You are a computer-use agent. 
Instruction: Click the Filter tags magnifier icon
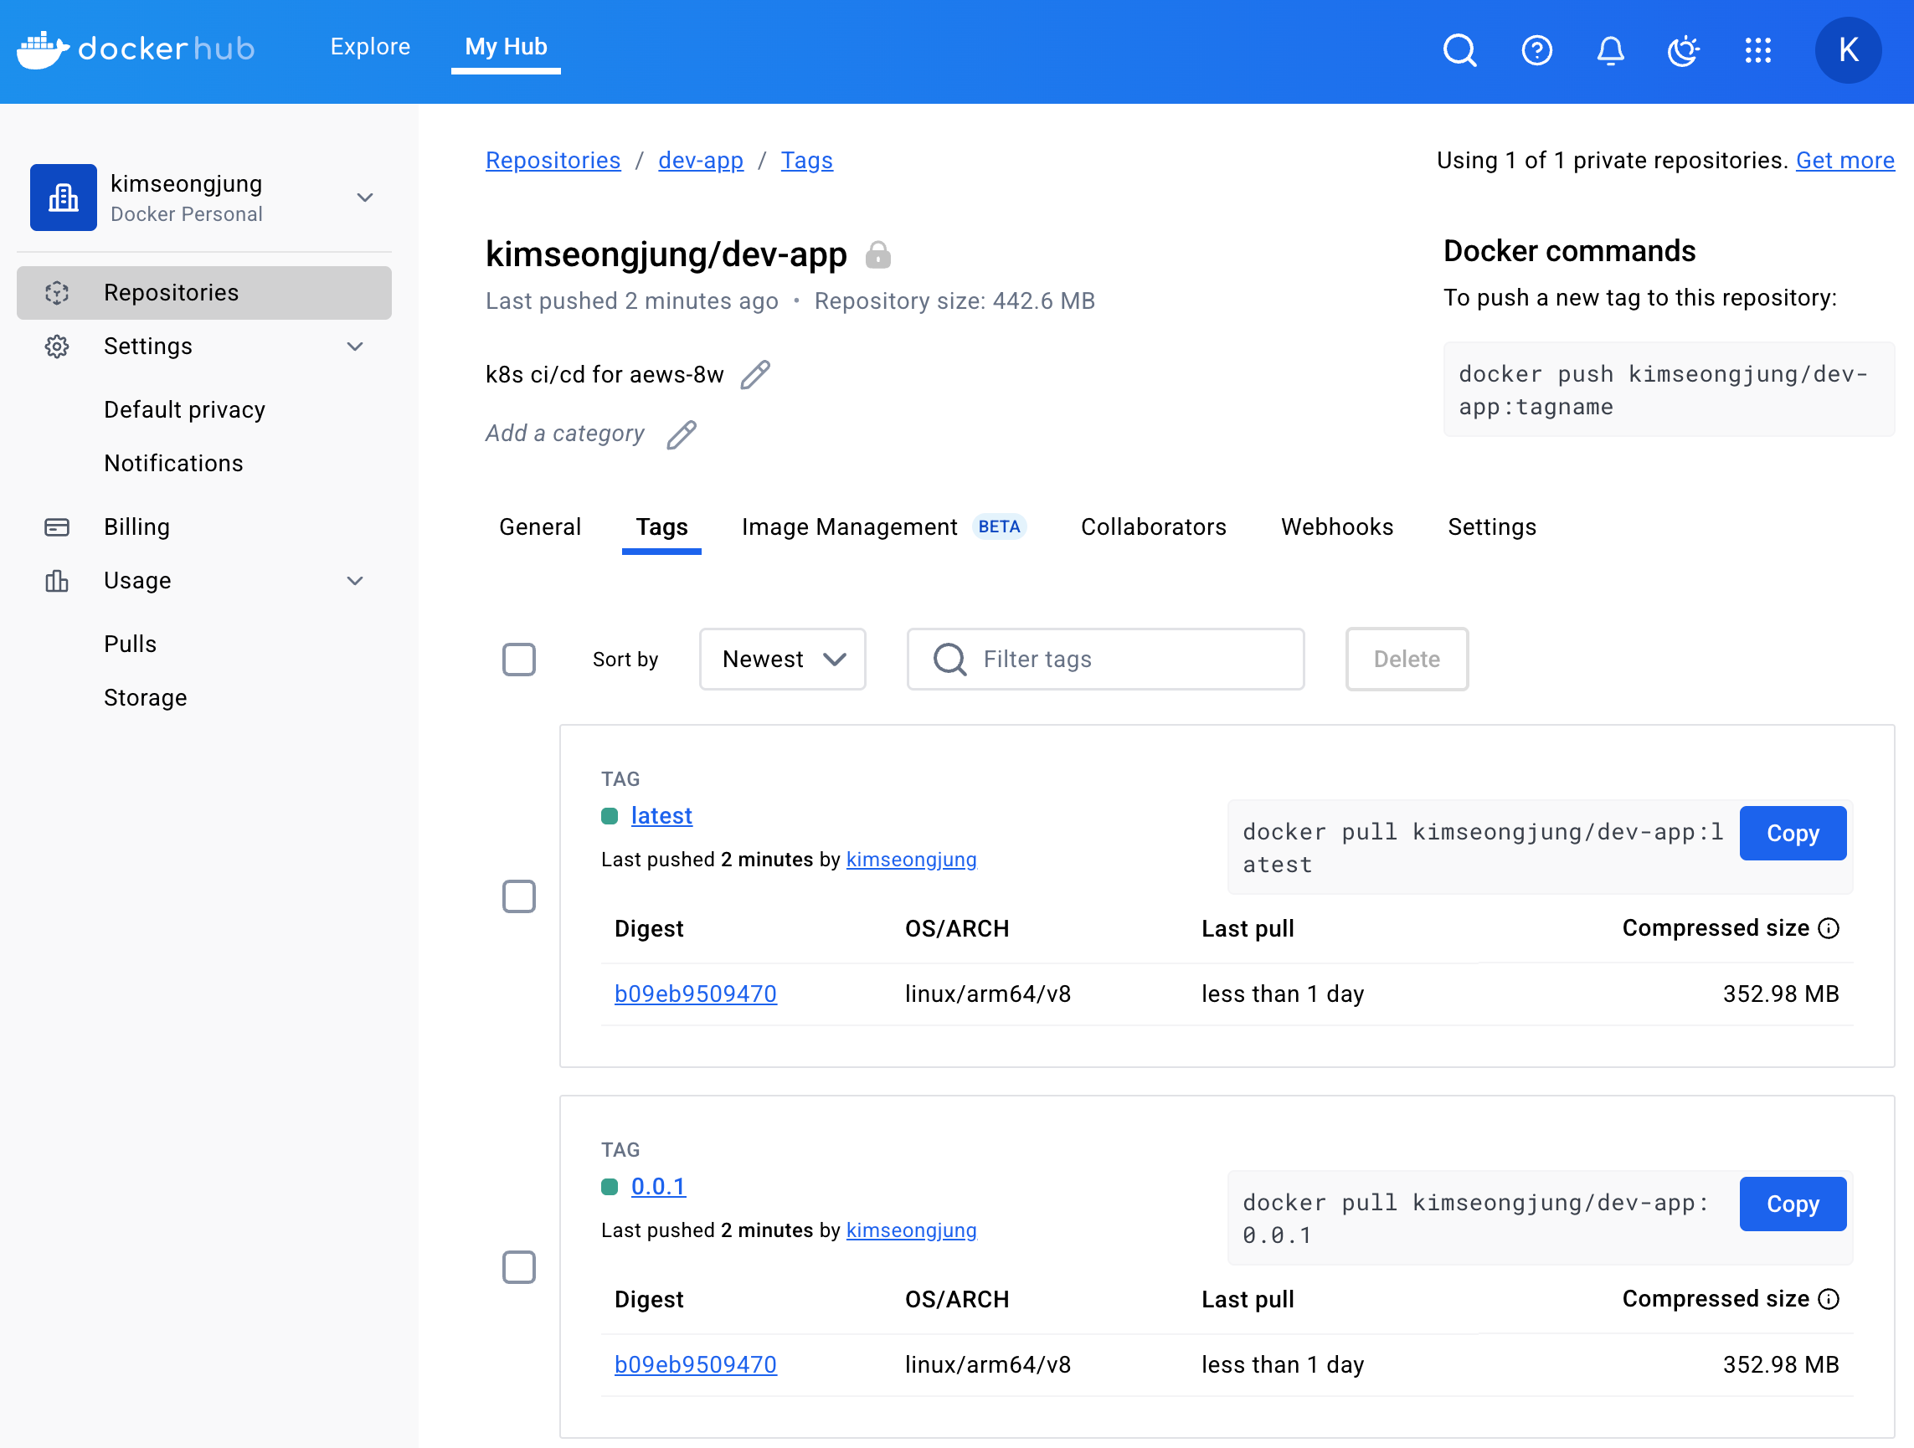pyautogui.click(x=949, y=659)
